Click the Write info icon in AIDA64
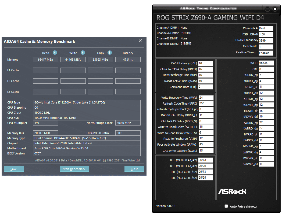This screenshot has height=214, width=282. coord(83,53)
